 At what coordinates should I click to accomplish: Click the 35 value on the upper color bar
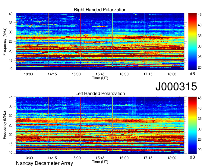200,36
